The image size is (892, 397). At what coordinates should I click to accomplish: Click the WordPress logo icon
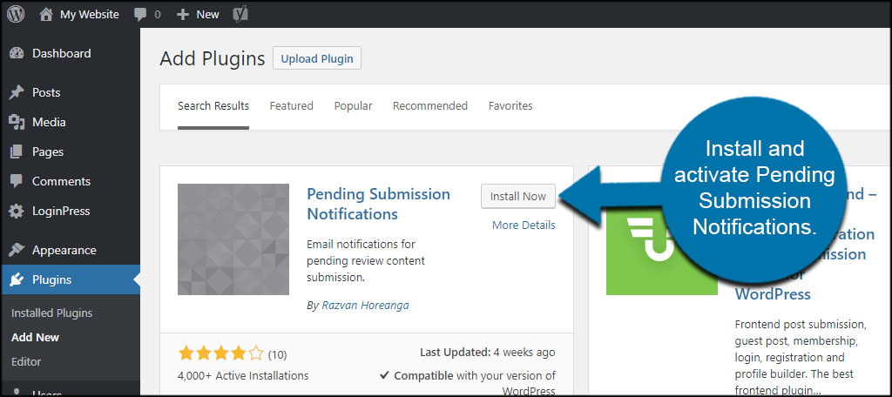pyautogui.click(x=16, y=14)
